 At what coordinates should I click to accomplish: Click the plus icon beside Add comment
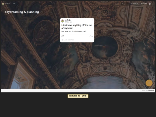62,40
